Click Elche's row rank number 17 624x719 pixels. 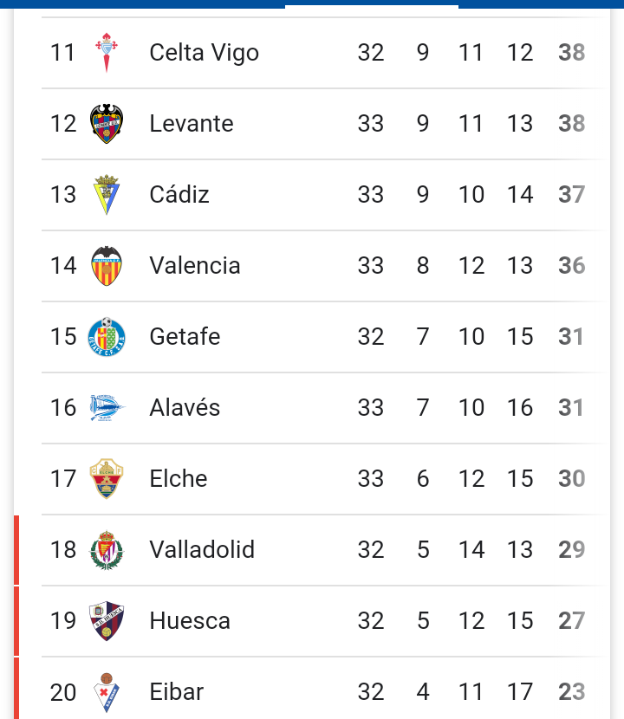pyautogui.click(x=63, y=479)
